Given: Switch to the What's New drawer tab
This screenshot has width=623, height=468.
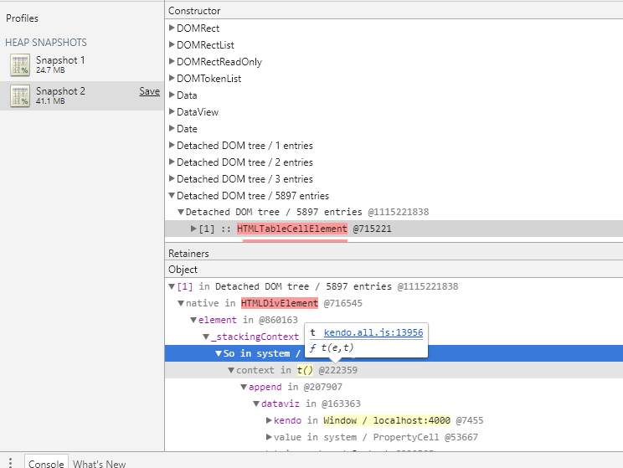Looking at the screenshot, I should 100,464.
